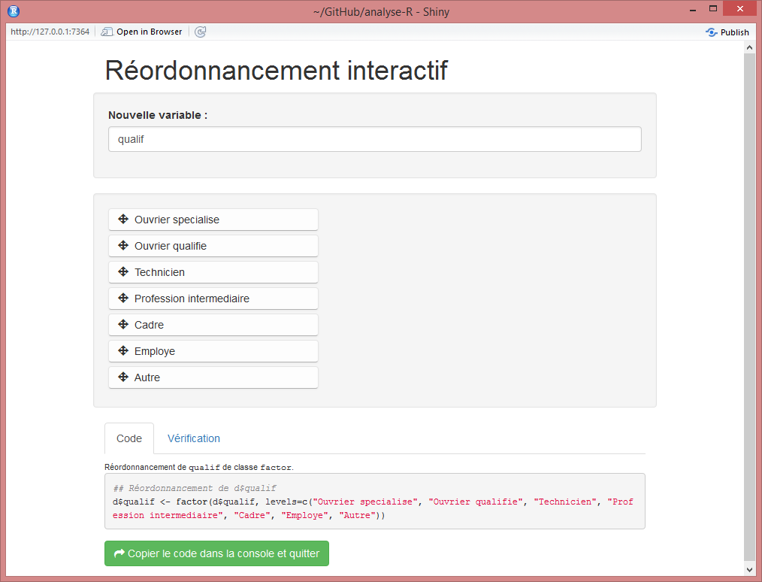Maximize the Shiny window
Screen dimensions: 762x582
[713, 9]
